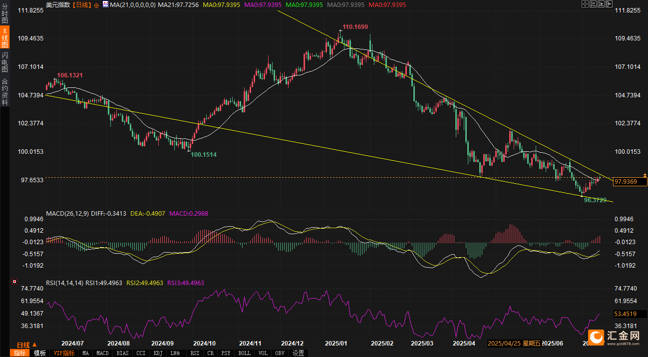Click the DEA:-0.4907 value

148,214
